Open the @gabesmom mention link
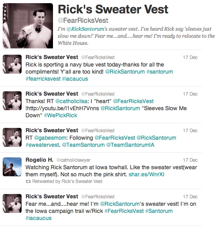 pos(50,138)
